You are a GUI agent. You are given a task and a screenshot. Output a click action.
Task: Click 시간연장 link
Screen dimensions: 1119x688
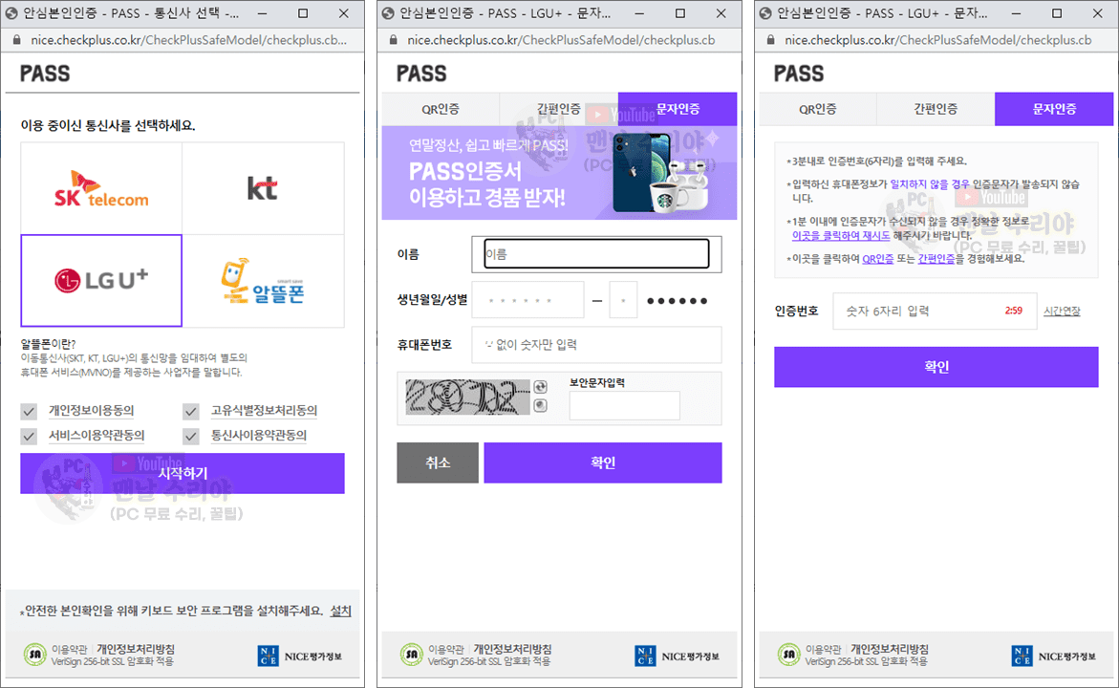[1062, 312]
